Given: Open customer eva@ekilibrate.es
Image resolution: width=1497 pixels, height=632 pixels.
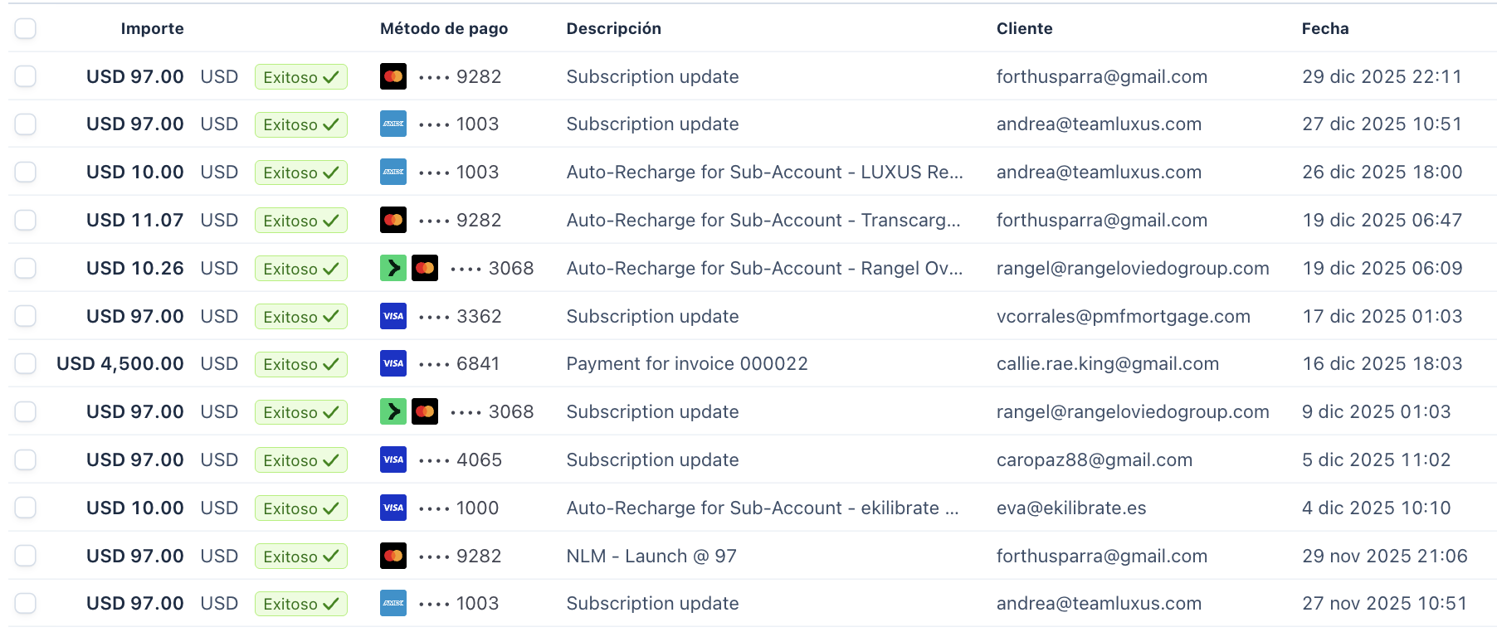Looking at the screenshot, I should pos(1071,508).
